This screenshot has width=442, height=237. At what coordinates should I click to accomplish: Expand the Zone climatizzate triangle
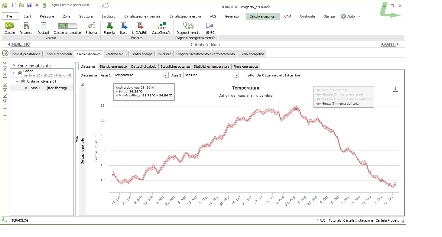pyautogui.click(x=14, y=66)
